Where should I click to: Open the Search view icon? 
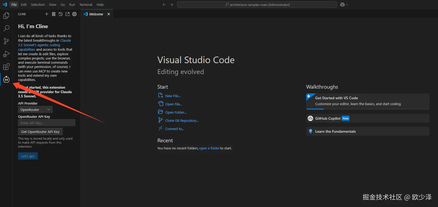click(x=6, y=28)
